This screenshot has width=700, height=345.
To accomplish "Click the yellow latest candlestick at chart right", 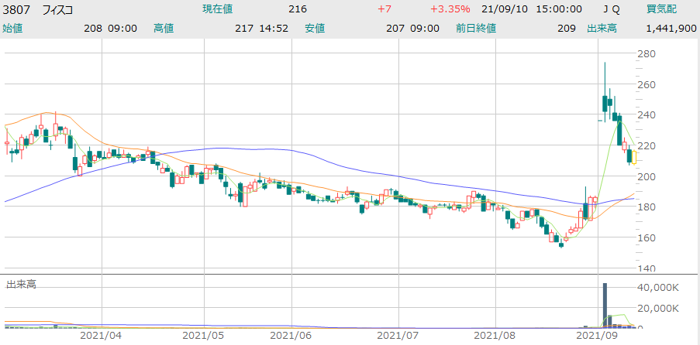I will [x=636, y=158].
